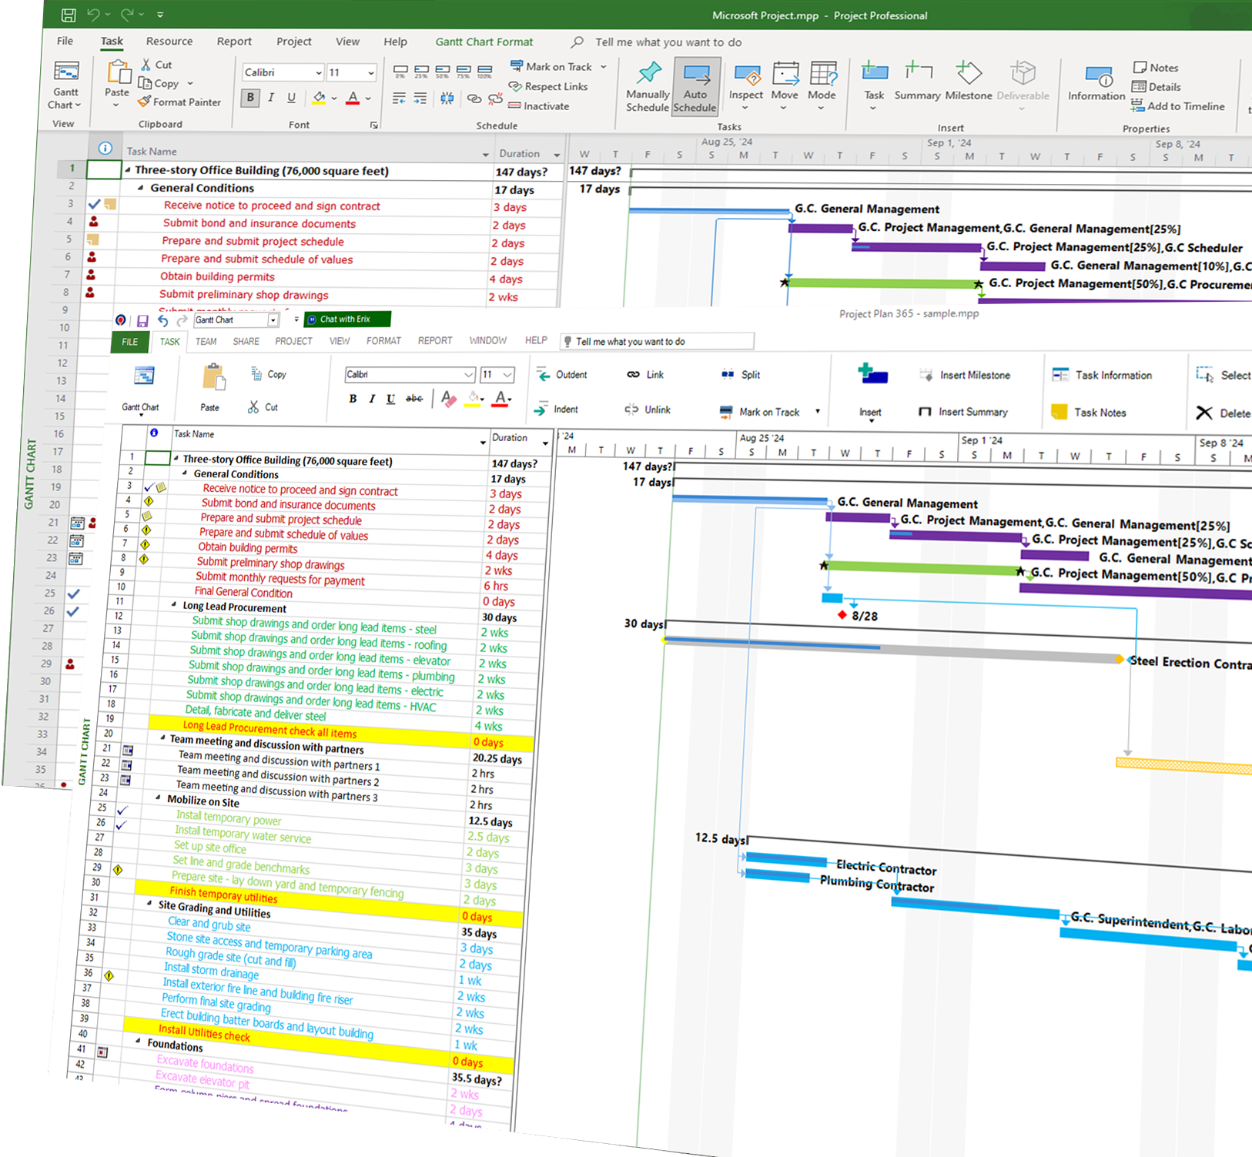Toggle Underline formatting
Image resolution: width=1252 pixels, height=1157 pixels.
291,98
